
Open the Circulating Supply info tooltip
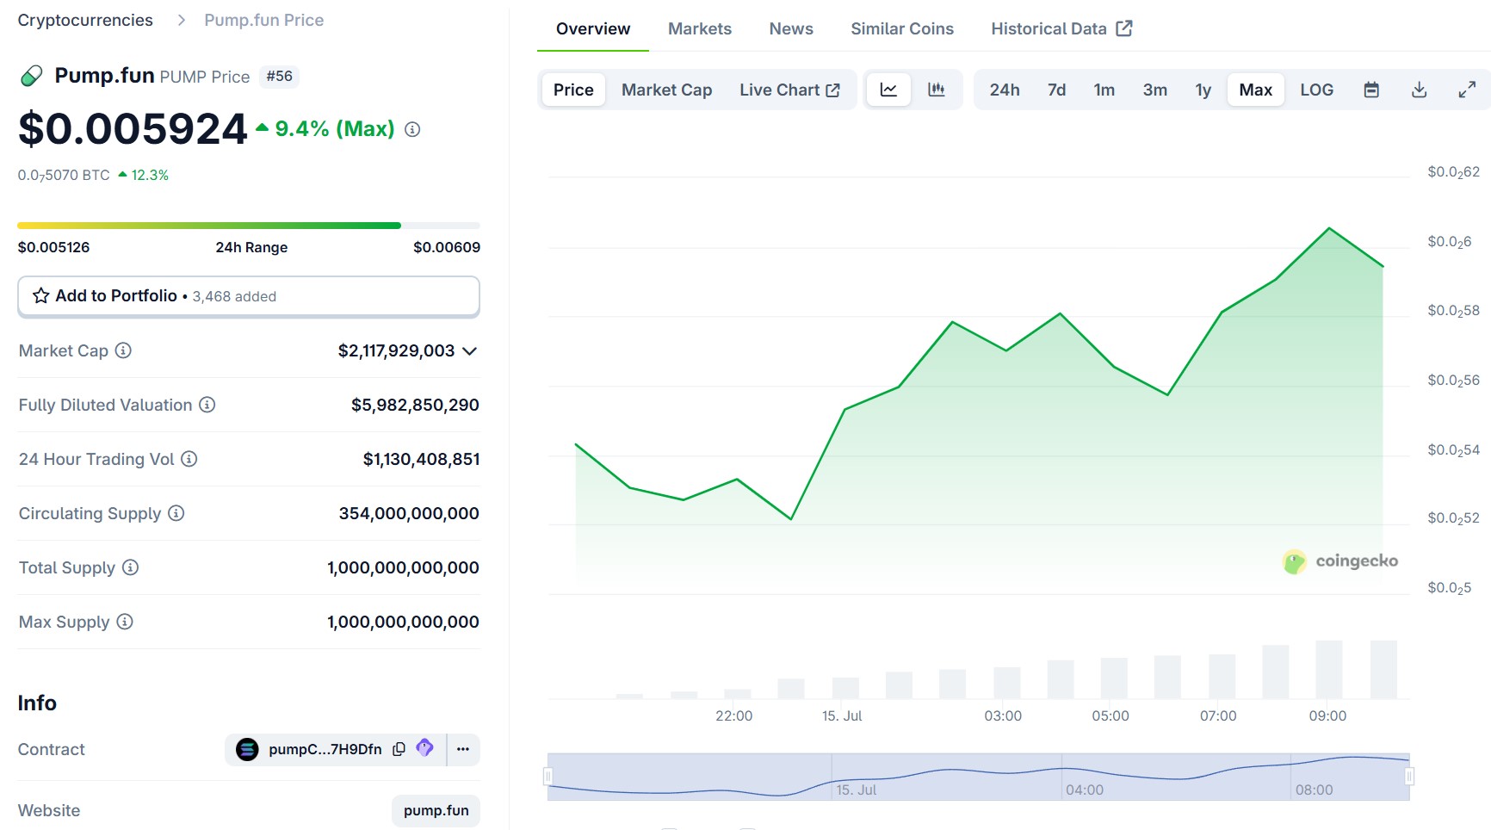click(x=176, y=513)
